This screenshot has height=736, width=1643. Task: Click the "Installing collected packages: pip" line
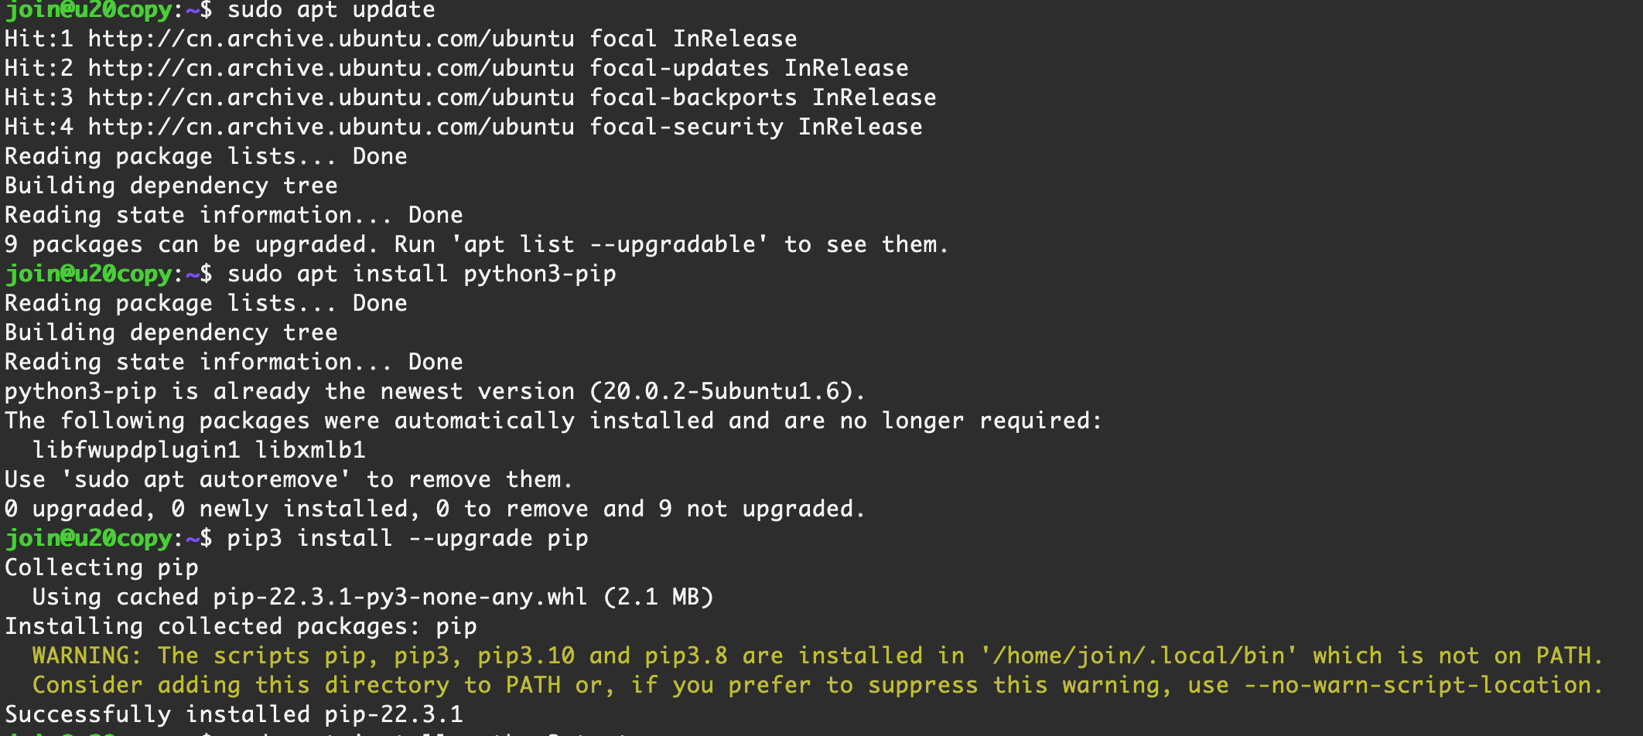[x=241, y=626]
